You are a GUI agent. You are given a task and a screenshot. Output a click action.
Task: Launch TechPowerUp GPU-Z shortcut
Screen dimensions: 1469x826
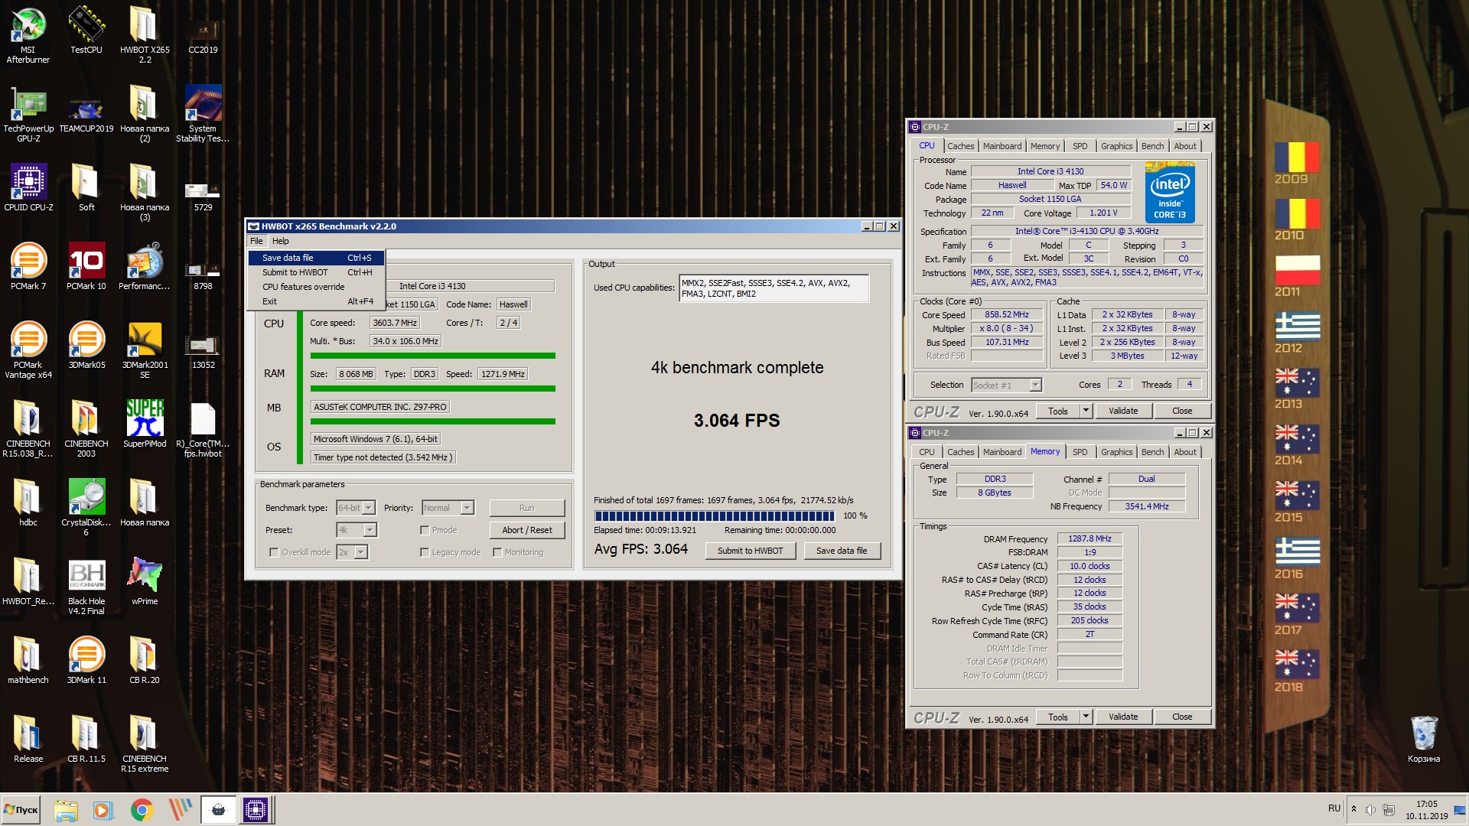pyautogui.click(x=28, y=113)
